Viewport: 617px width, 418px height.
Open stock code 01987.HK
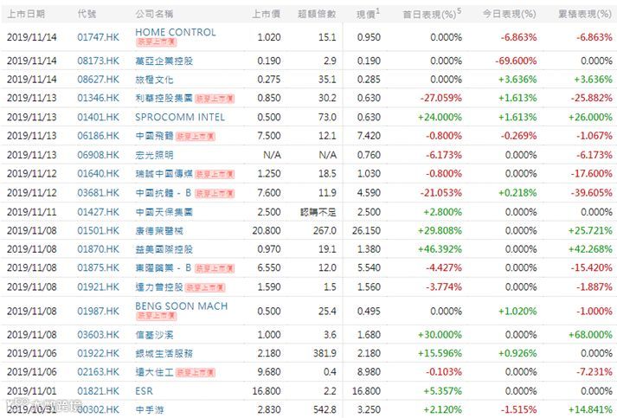coord(99,312)
